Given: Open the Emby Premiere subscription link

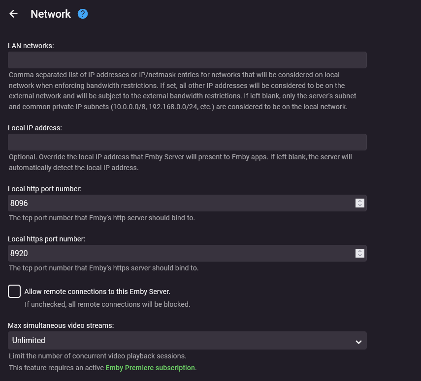Looking at the screenshot, I should pos(150,368).
